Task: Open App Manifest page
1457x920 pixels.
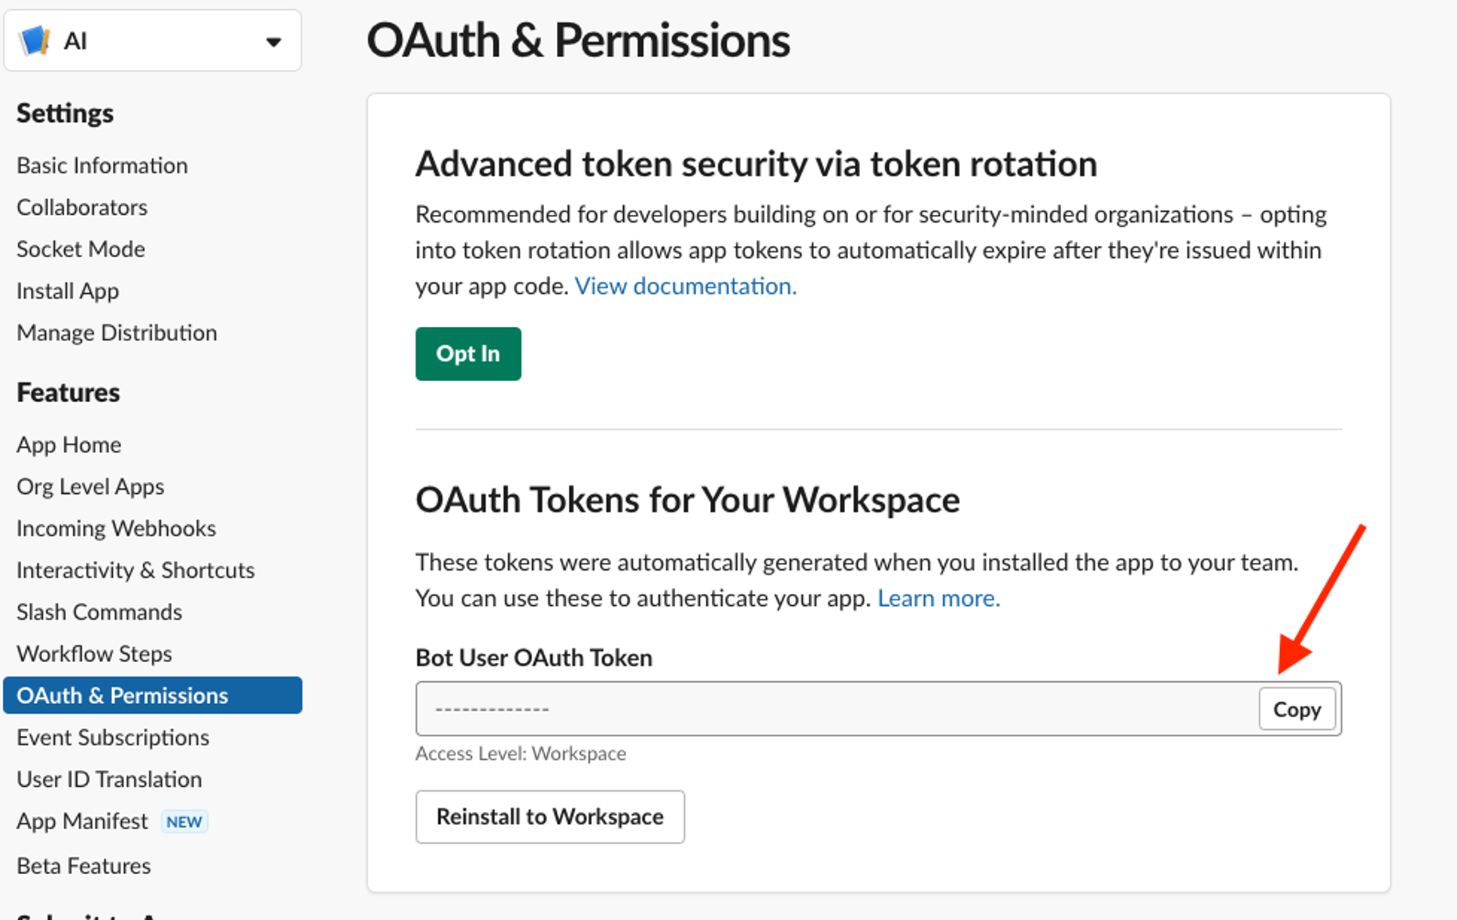Action: click(82, 821)
